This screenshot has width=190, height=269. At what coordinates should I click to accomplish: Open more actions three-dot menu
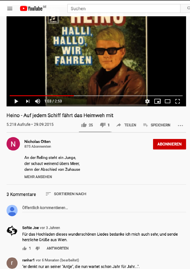[x=180, y=126]
